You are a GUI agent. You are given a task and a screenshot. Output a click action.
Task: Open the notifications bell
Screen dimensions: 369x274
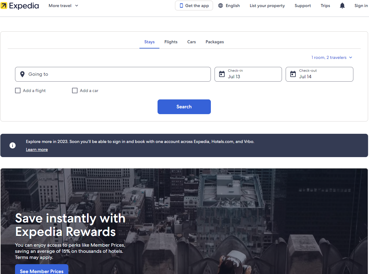coord(342,6)
